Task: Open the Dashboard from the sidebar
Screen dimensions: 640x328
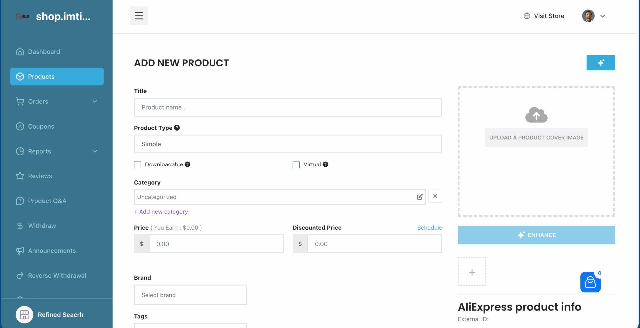Action: coord(44,52)
